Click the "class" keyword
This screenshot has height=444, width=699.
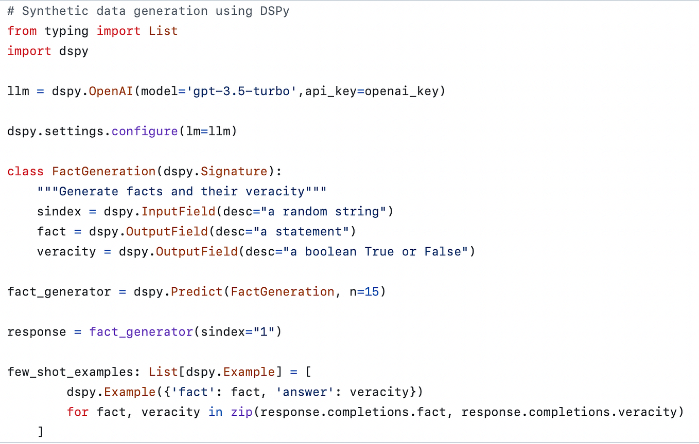(26, 171)
